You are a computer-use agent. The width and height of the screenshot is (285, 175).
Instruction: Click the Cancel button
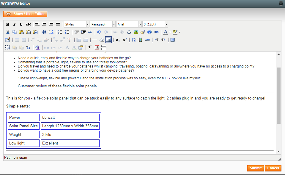[x=273, y=168]
